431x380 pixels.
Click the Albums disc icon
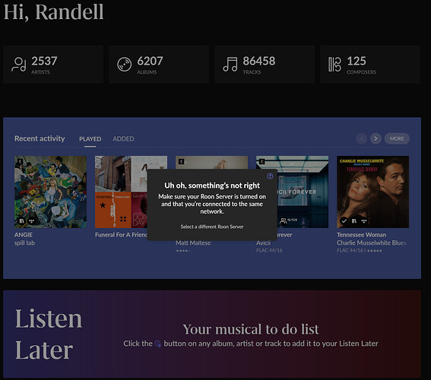tap(124, 65)
